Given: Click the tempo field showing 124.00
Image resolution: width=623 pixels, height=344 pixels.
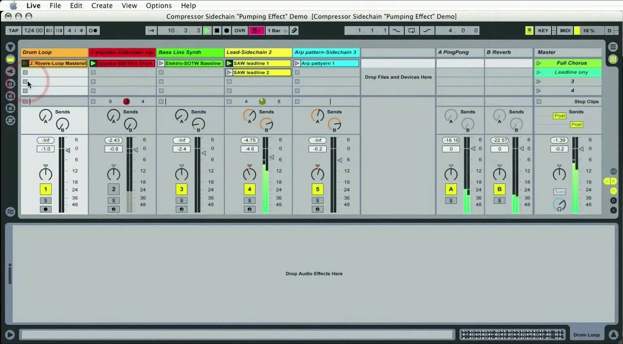Looking at the screenshot, I should tap(33, 31).
